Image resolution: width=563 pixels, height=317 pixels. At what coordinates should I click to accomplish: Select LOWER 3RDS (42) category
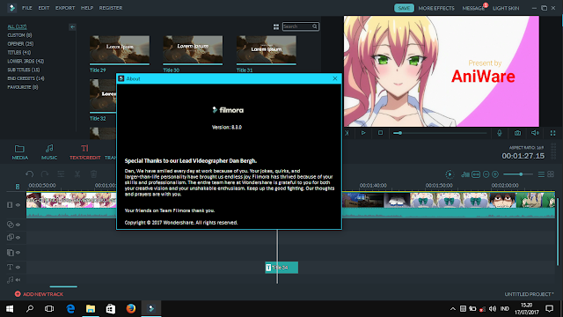tap(26, 61)
